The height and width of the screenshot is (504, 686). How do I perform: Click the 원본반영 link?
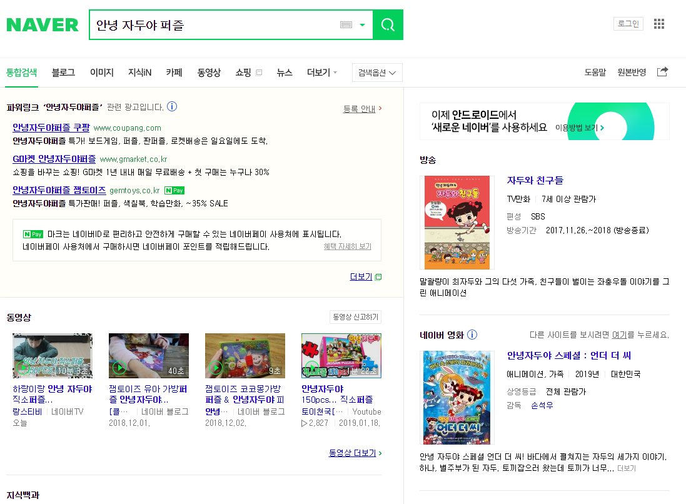tap(632, 72)
